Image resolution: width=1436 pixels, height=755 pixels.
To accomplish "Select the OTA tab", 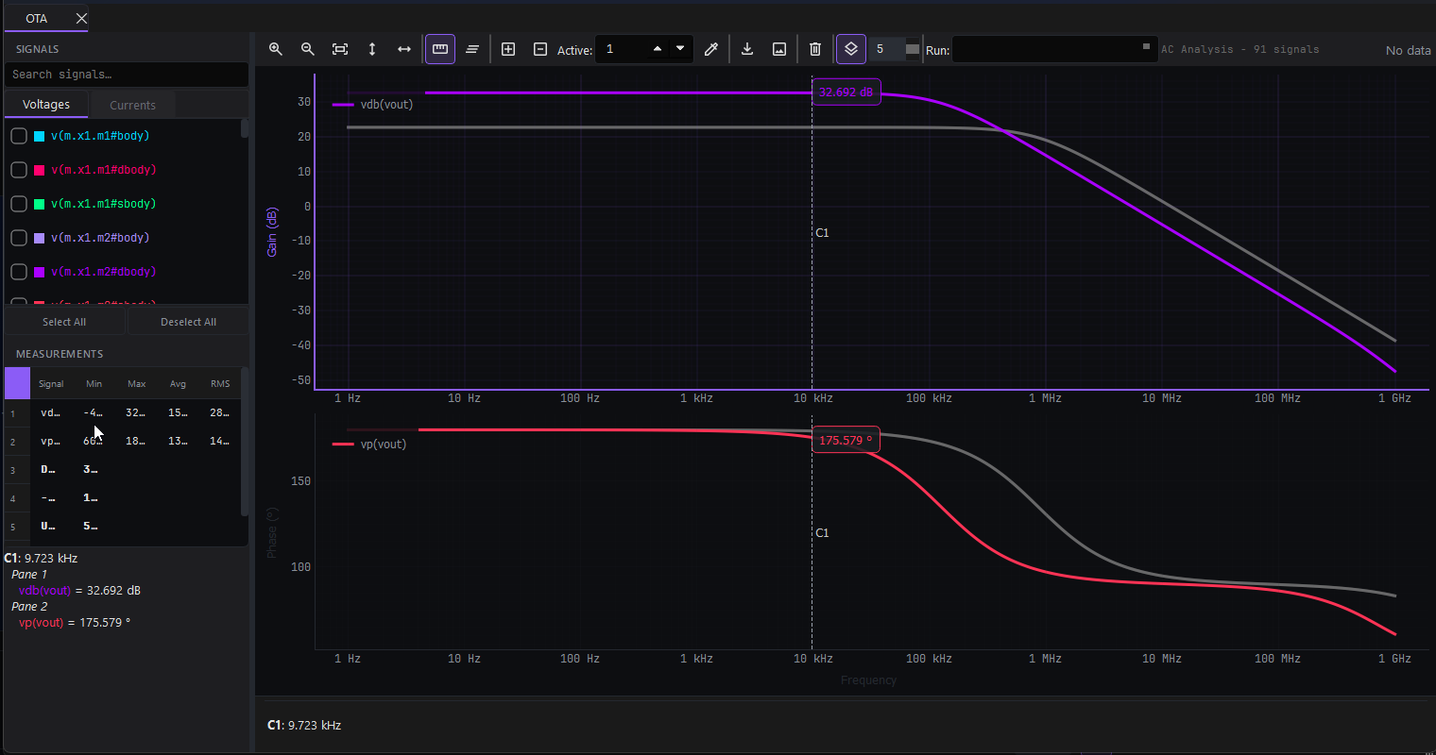I will tap(36, 17).
